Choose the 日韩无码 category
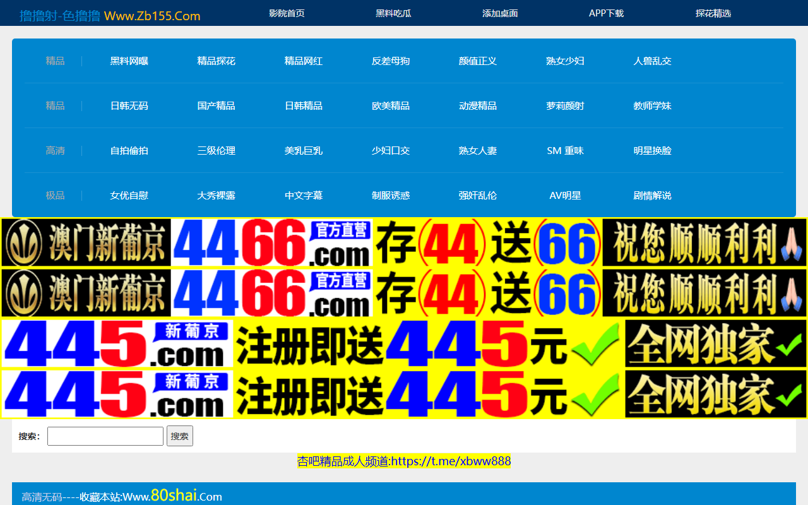This screenshot has height=505, width=808. coord(129,106)
